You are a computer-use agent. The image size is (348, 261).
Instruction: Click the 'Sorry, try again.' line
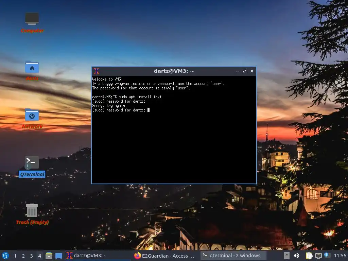click(x=109, y=106)
